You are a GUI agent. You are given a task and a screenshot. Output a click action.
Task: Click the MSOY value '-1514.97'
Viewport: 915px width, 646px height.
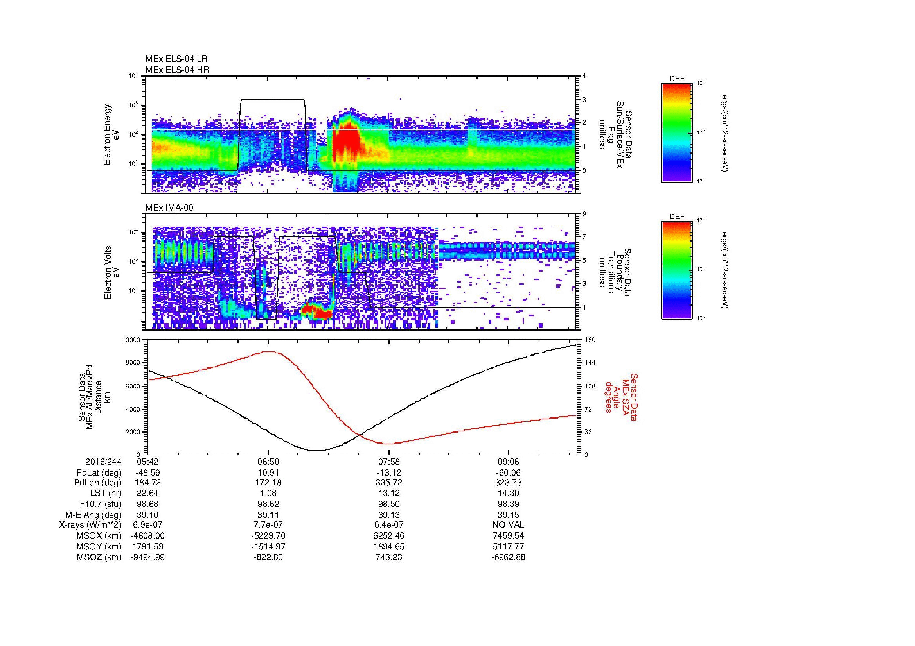point(268,546)
